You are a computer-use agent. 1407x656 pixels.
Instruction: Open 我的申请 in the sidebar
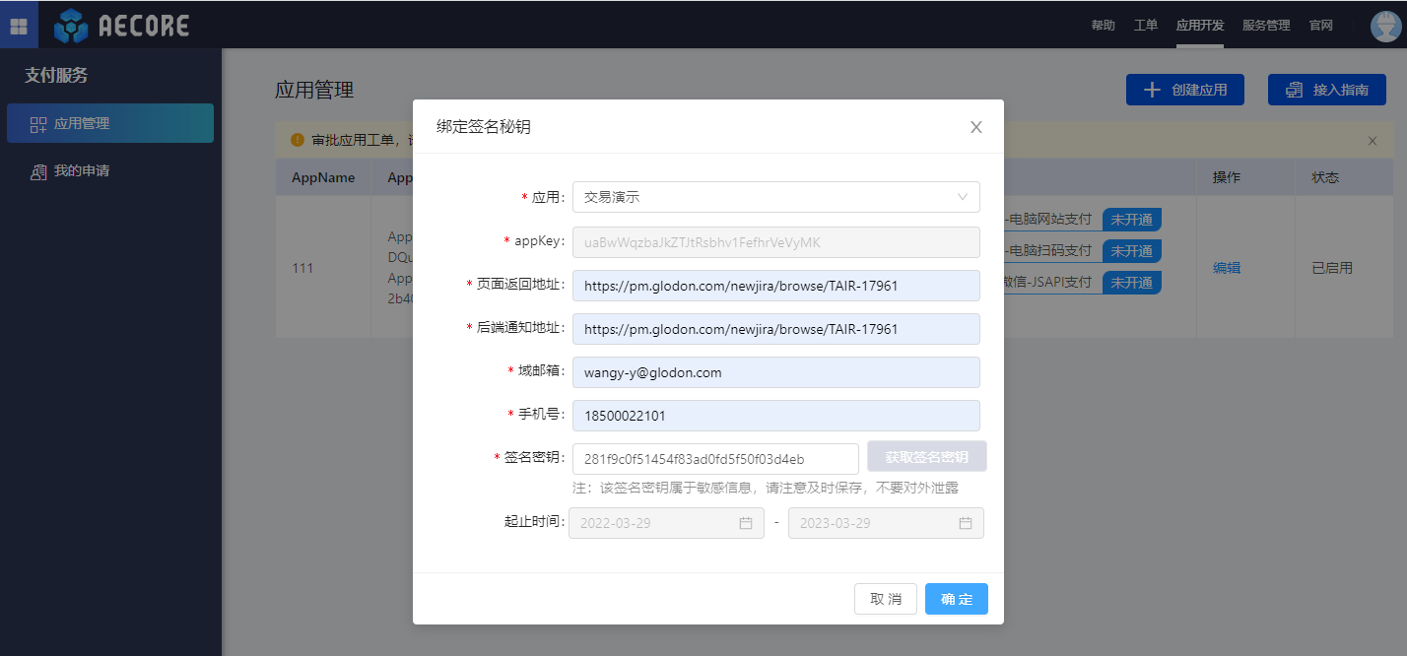pyautogui.click(x=81, y=171)
